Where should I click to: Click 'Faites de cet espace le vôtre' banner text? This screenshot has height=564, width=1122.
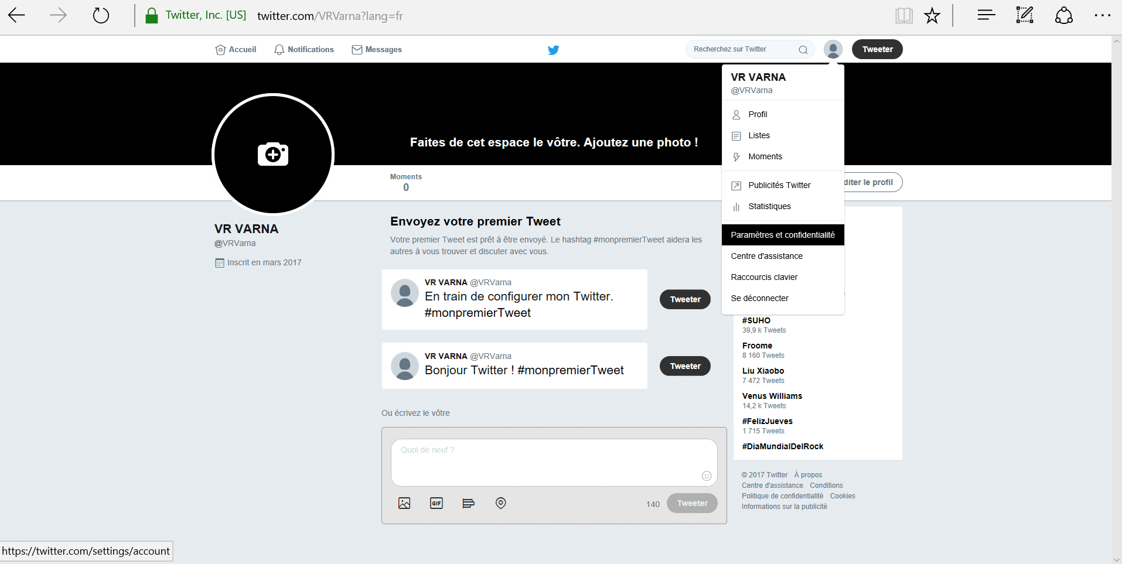click(554, 142)
